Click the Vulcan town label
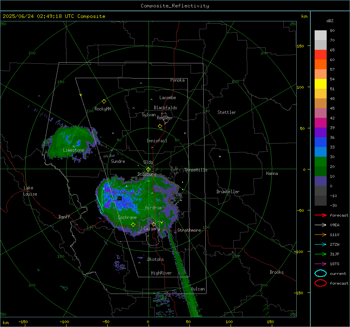Screen dimensions: 350x327 [x=198, y=289]
